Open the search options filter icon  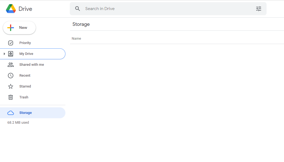tap(258, 9)
